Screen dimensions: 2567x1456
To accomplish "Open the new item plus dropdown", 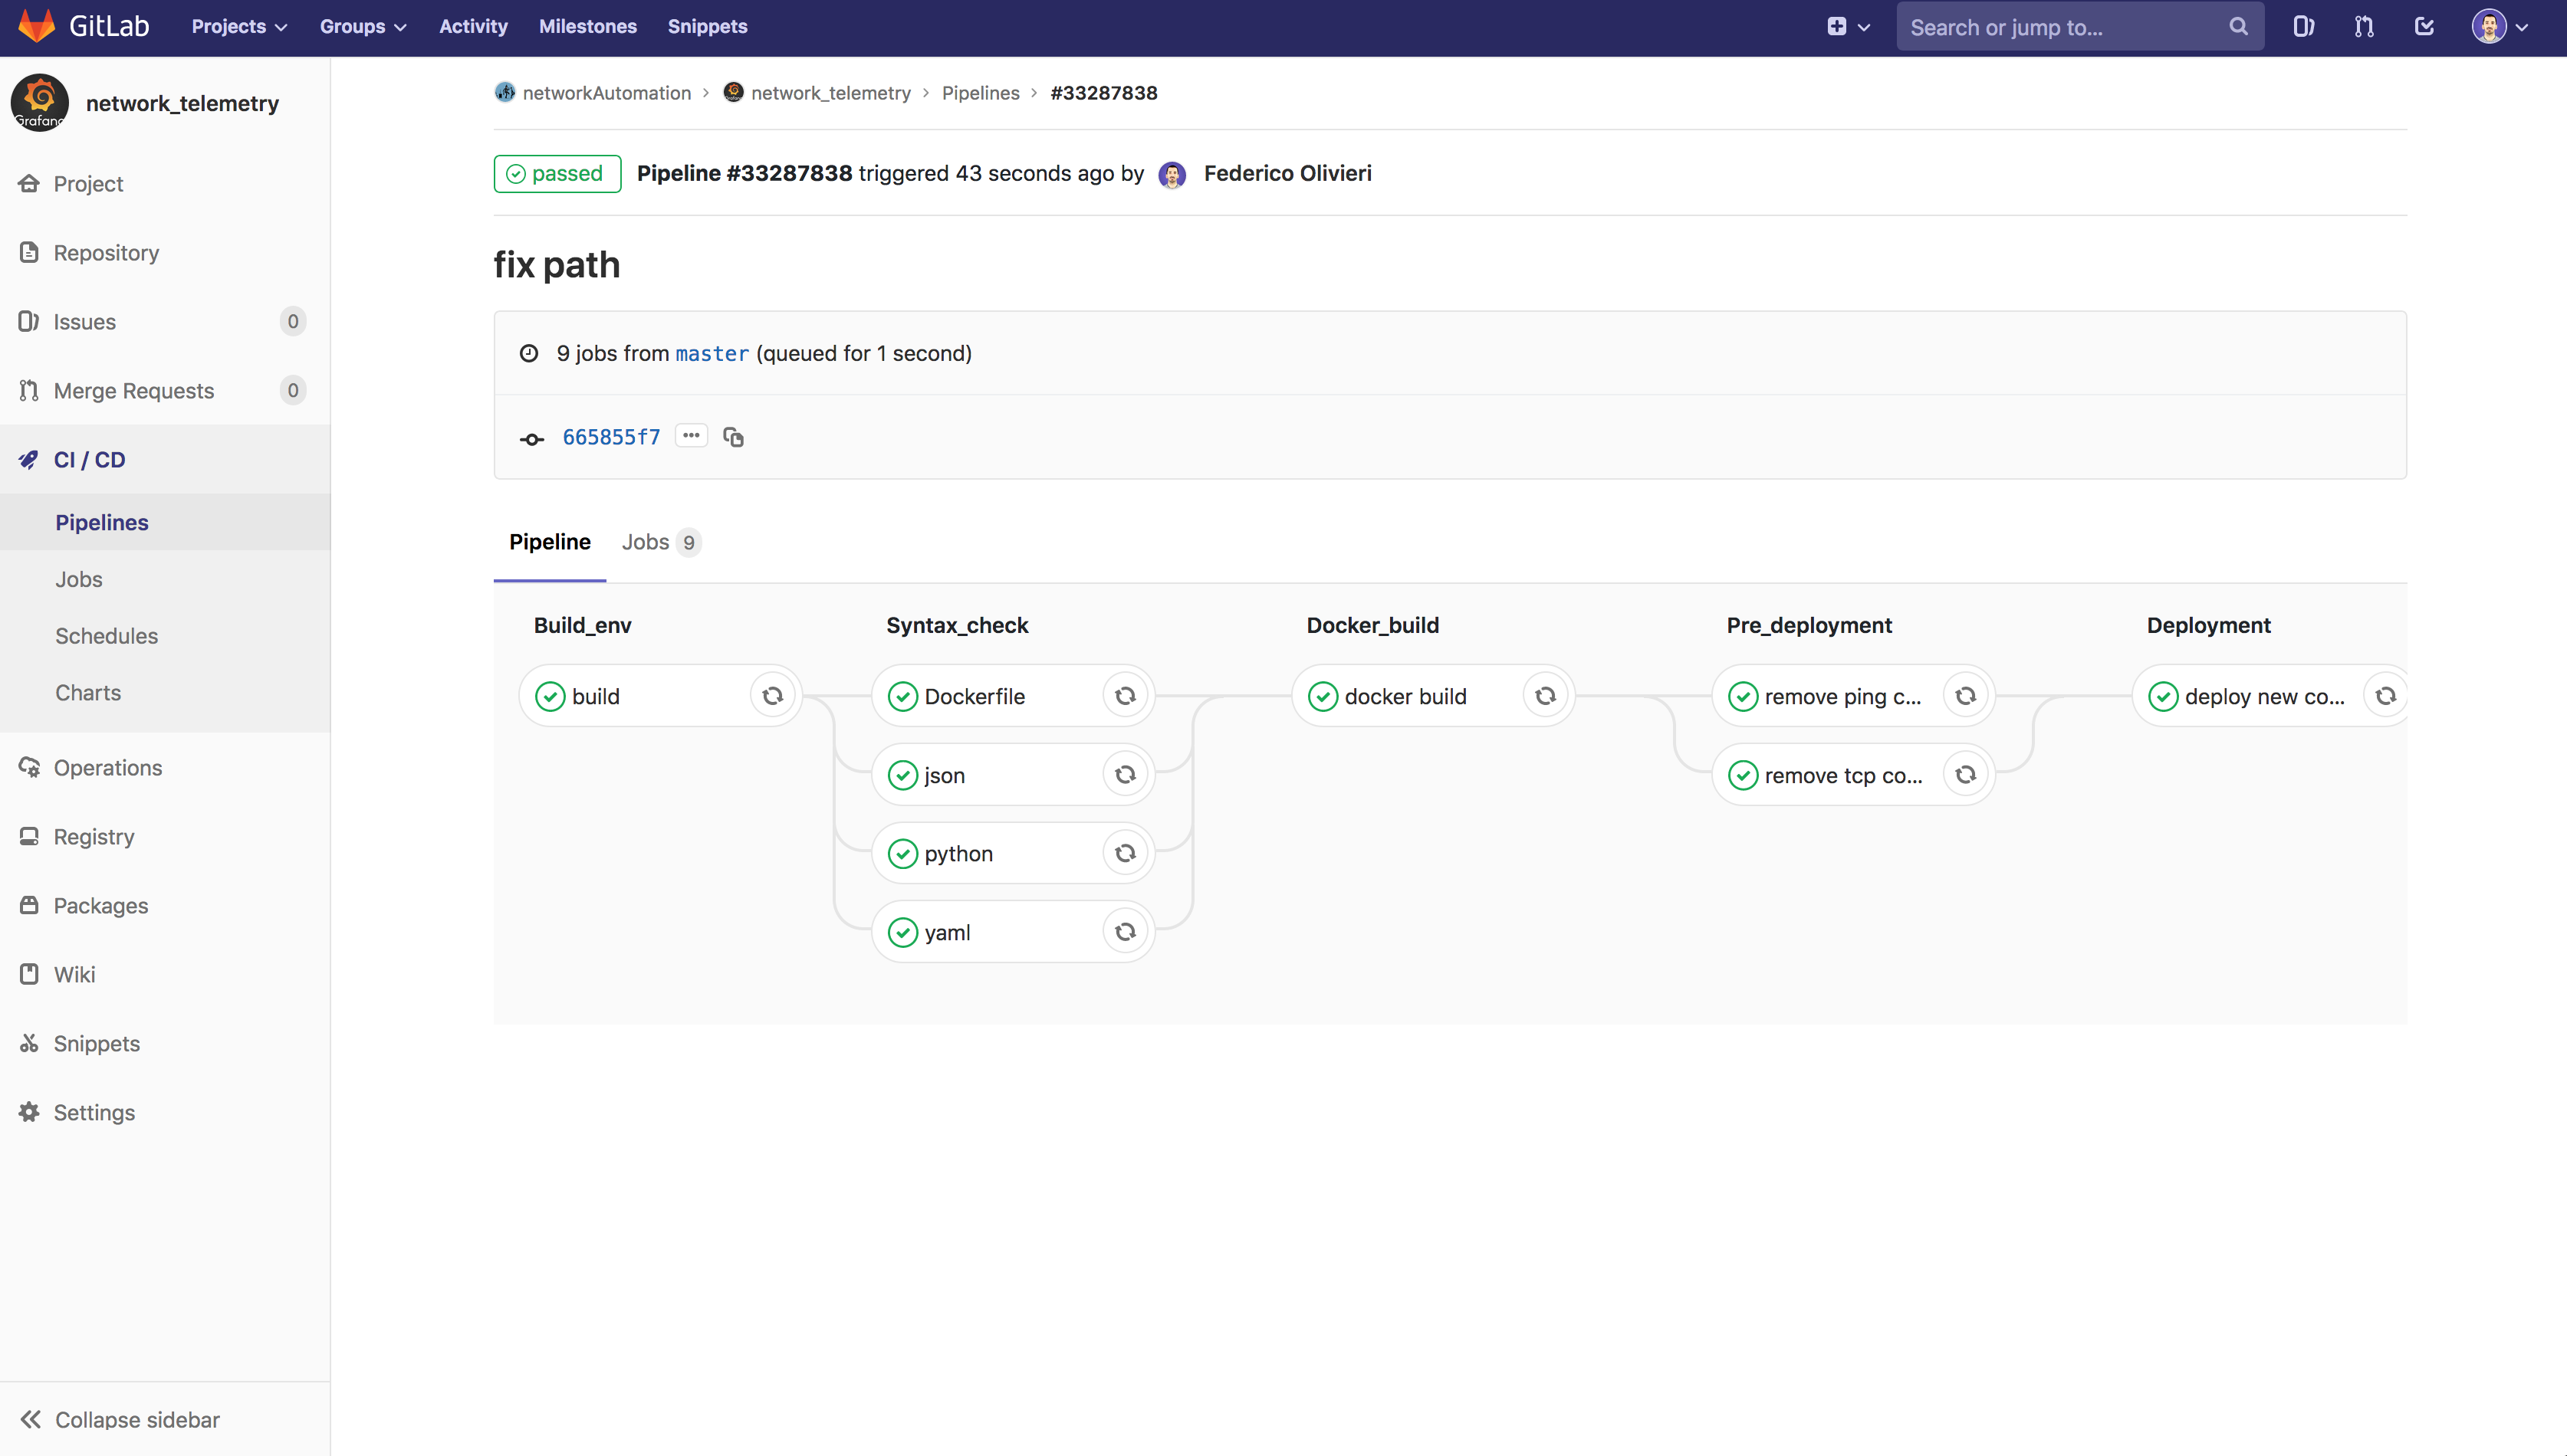I will [x=1847, y=27].
